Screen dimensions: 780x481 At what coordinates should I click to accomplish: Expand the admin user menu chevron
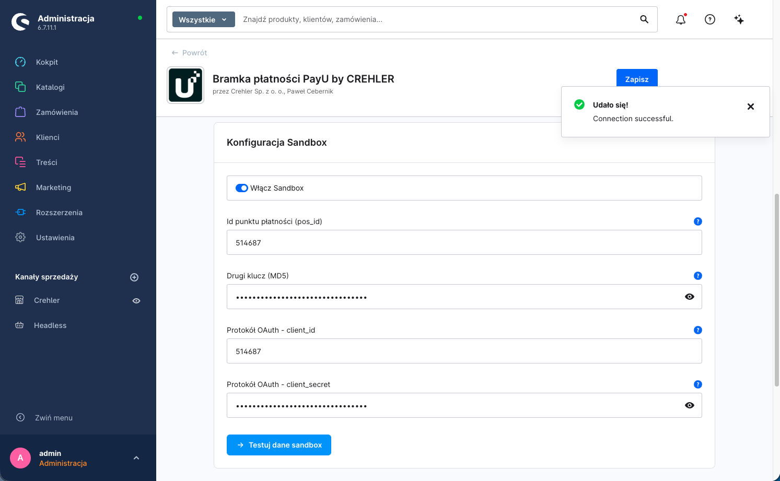tap(136, 458)
